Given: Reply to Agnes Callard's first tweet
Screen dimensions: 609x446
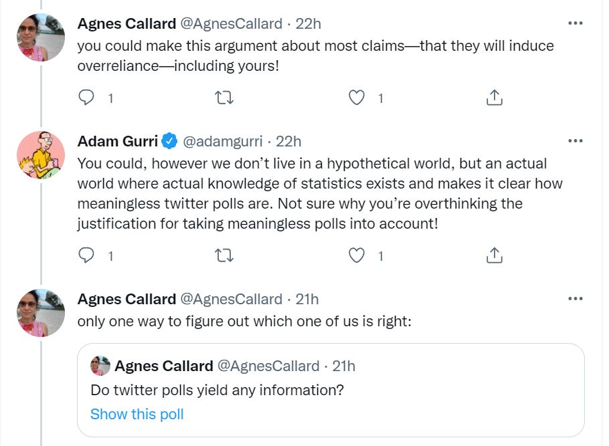Looking at the screenshot, I should click(86, 98).
